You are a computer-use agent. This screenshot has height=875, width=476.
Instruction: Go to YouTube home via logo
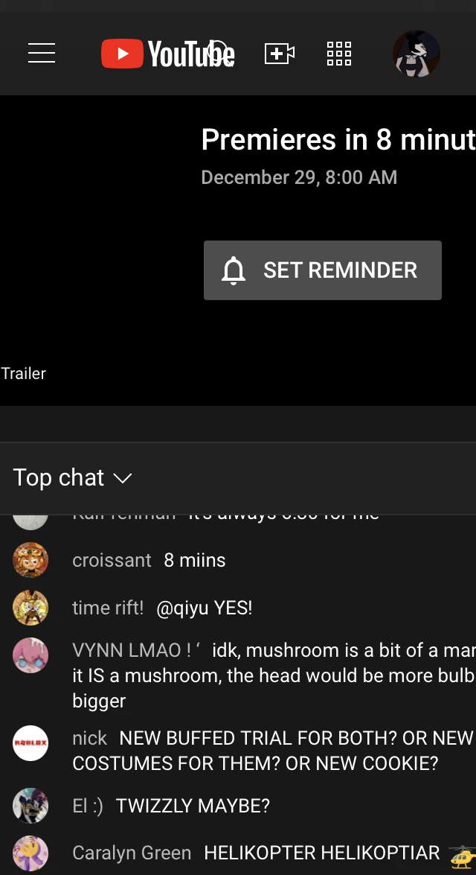pyautogui.click(x=168, y=54)
